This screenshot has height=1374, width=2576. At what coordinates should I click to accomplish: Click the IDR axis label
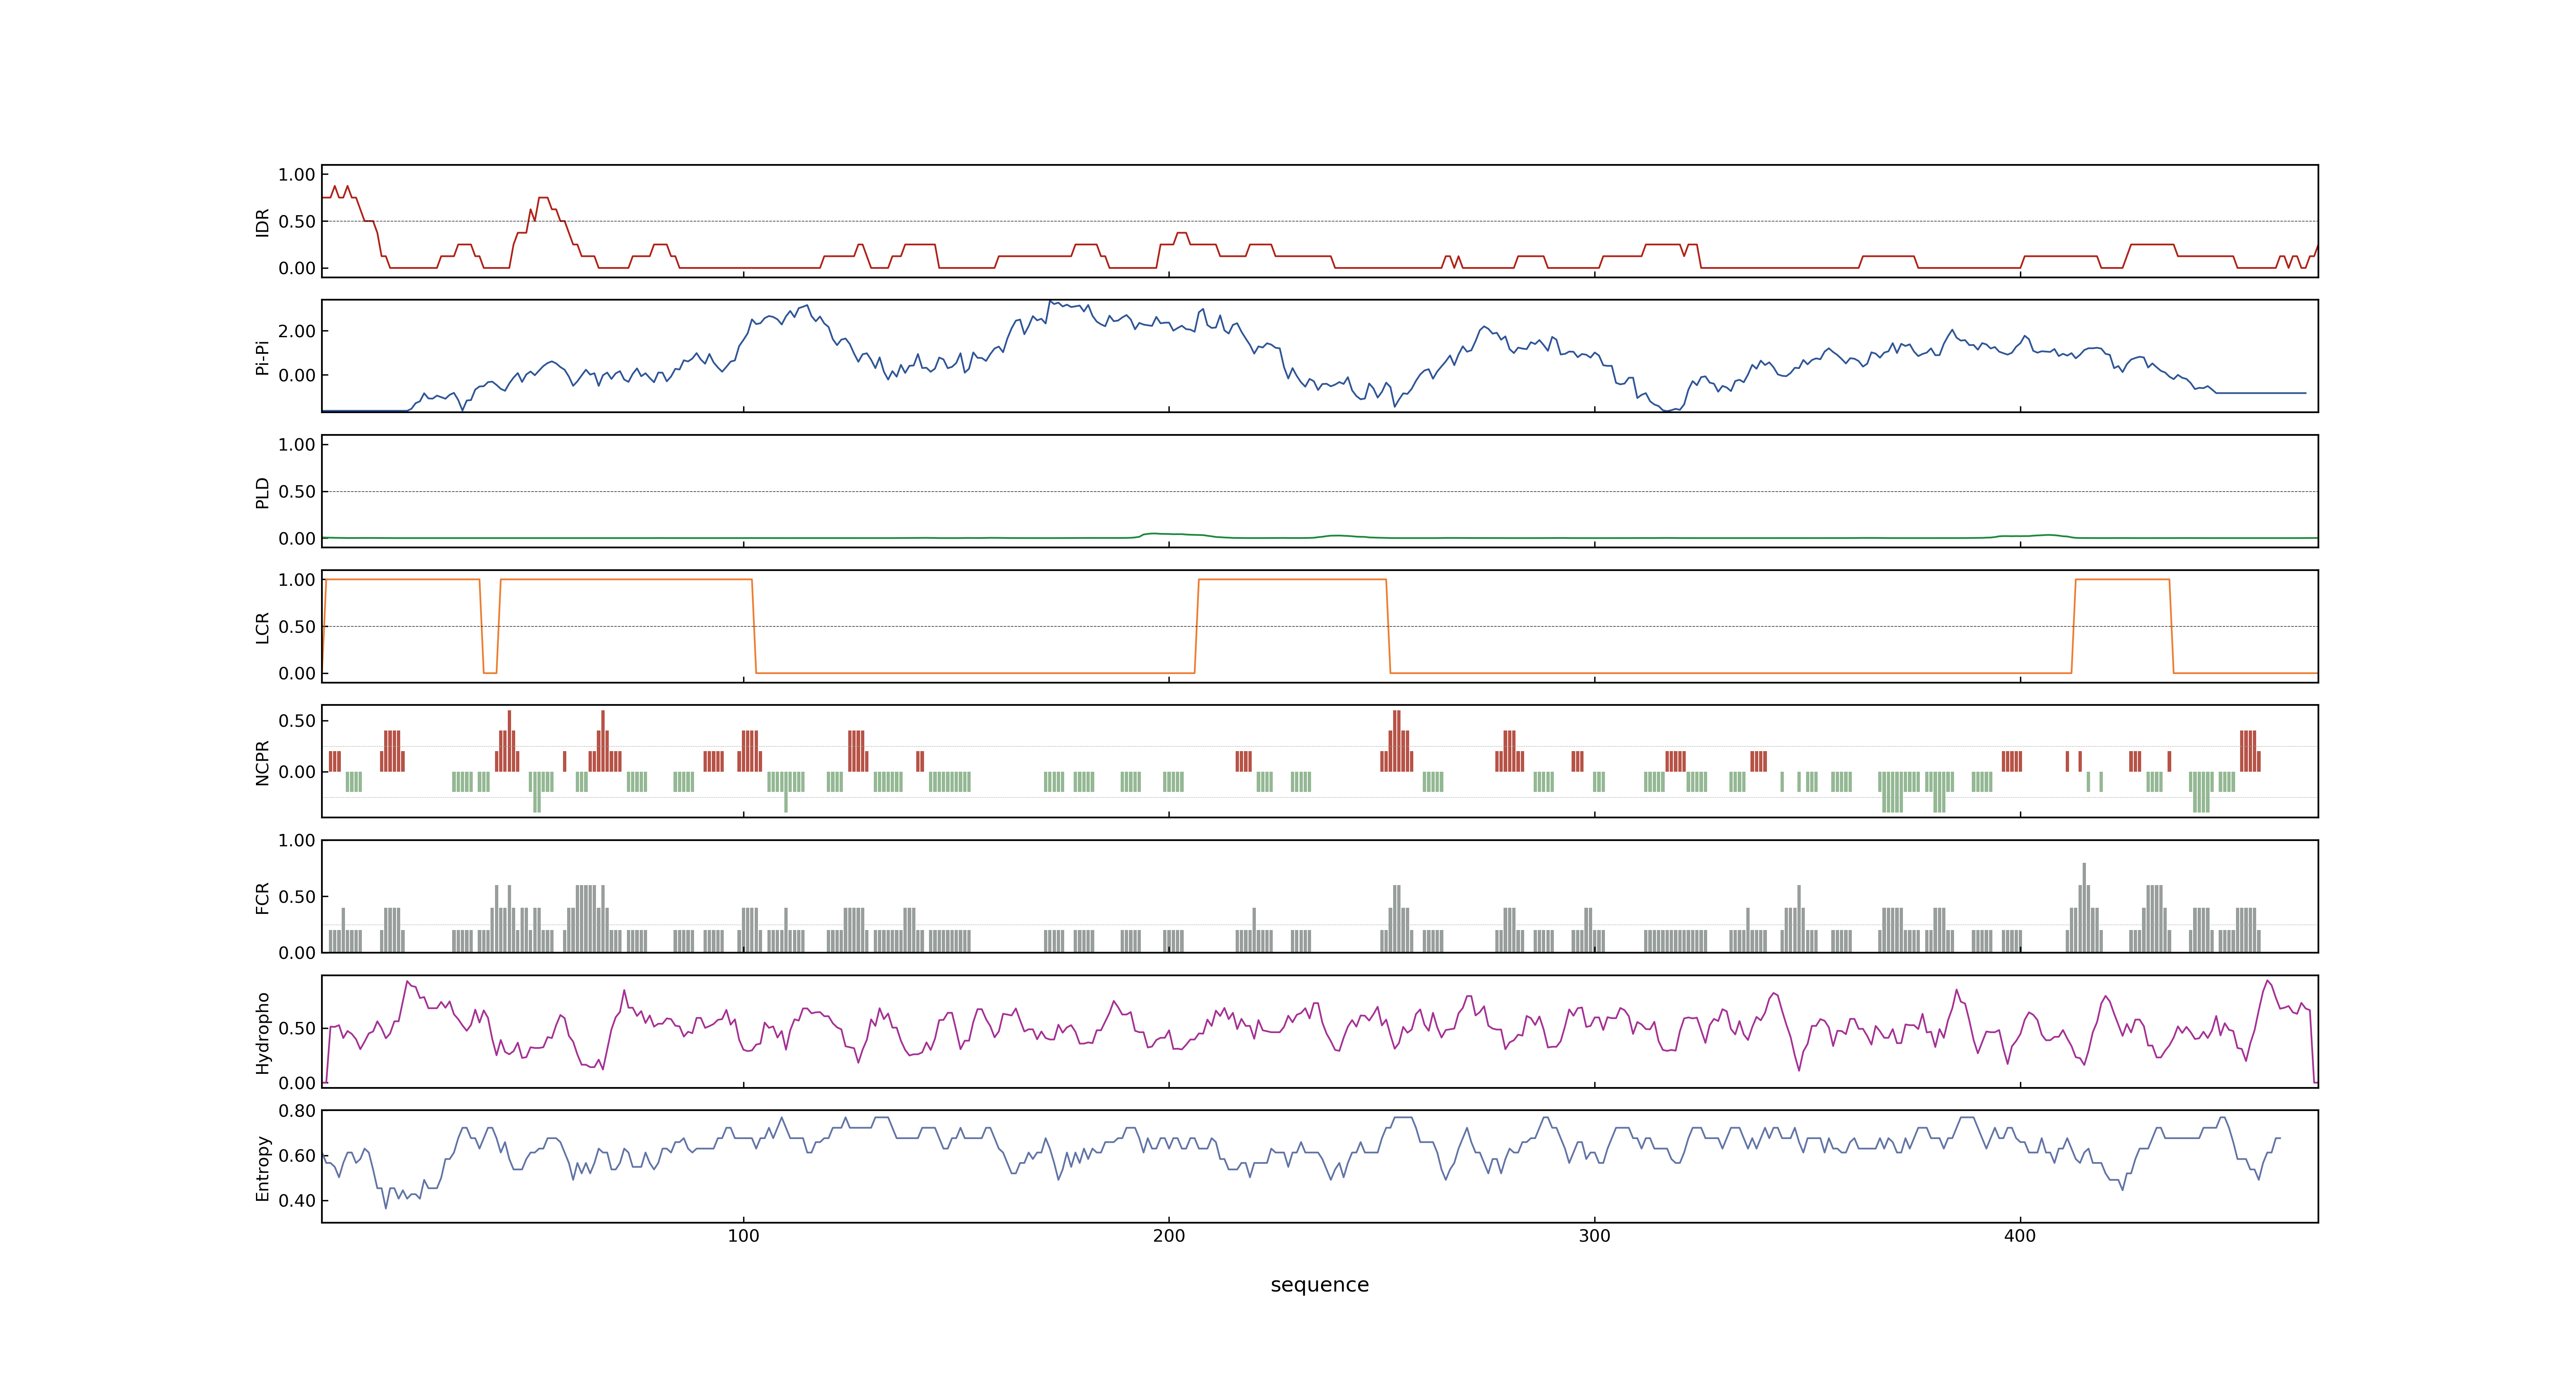coord(263,222)
